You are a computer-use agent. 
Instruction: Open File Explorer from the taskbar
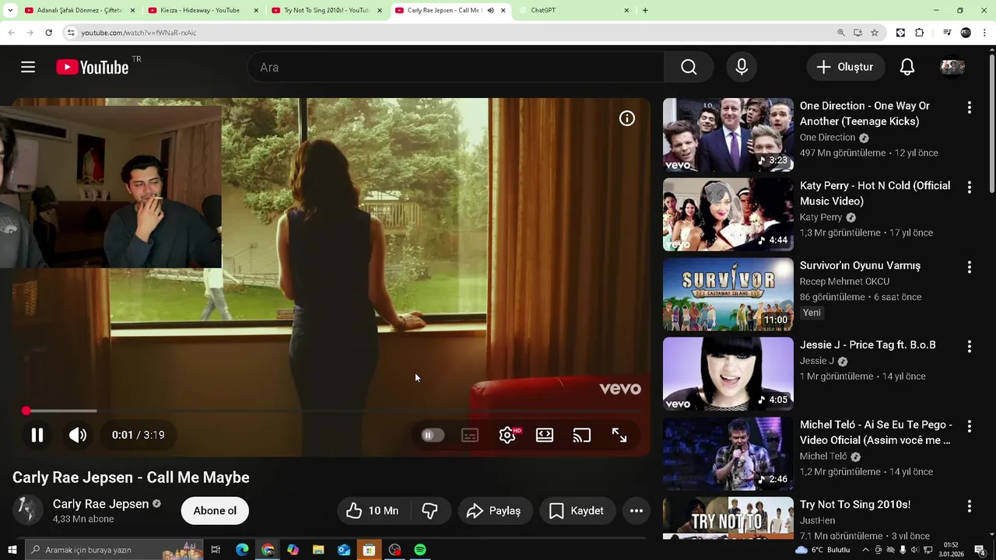[x=318, y=550]
